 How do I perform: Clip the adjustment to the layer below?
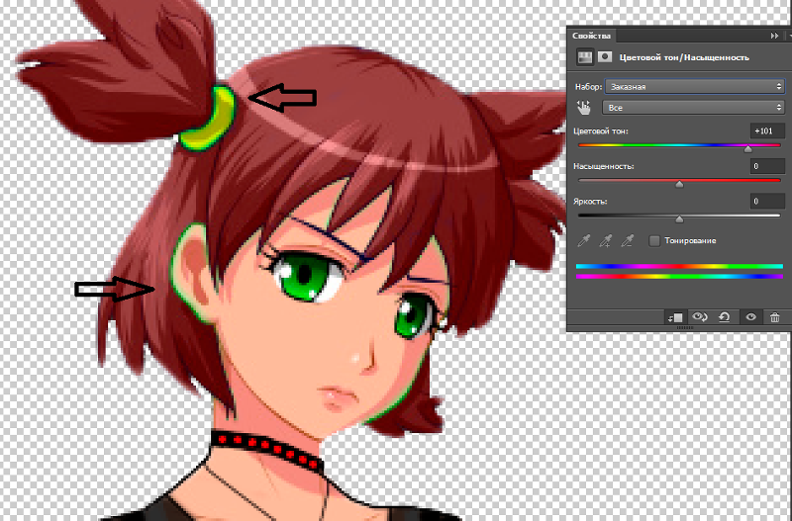click(676, 317)
